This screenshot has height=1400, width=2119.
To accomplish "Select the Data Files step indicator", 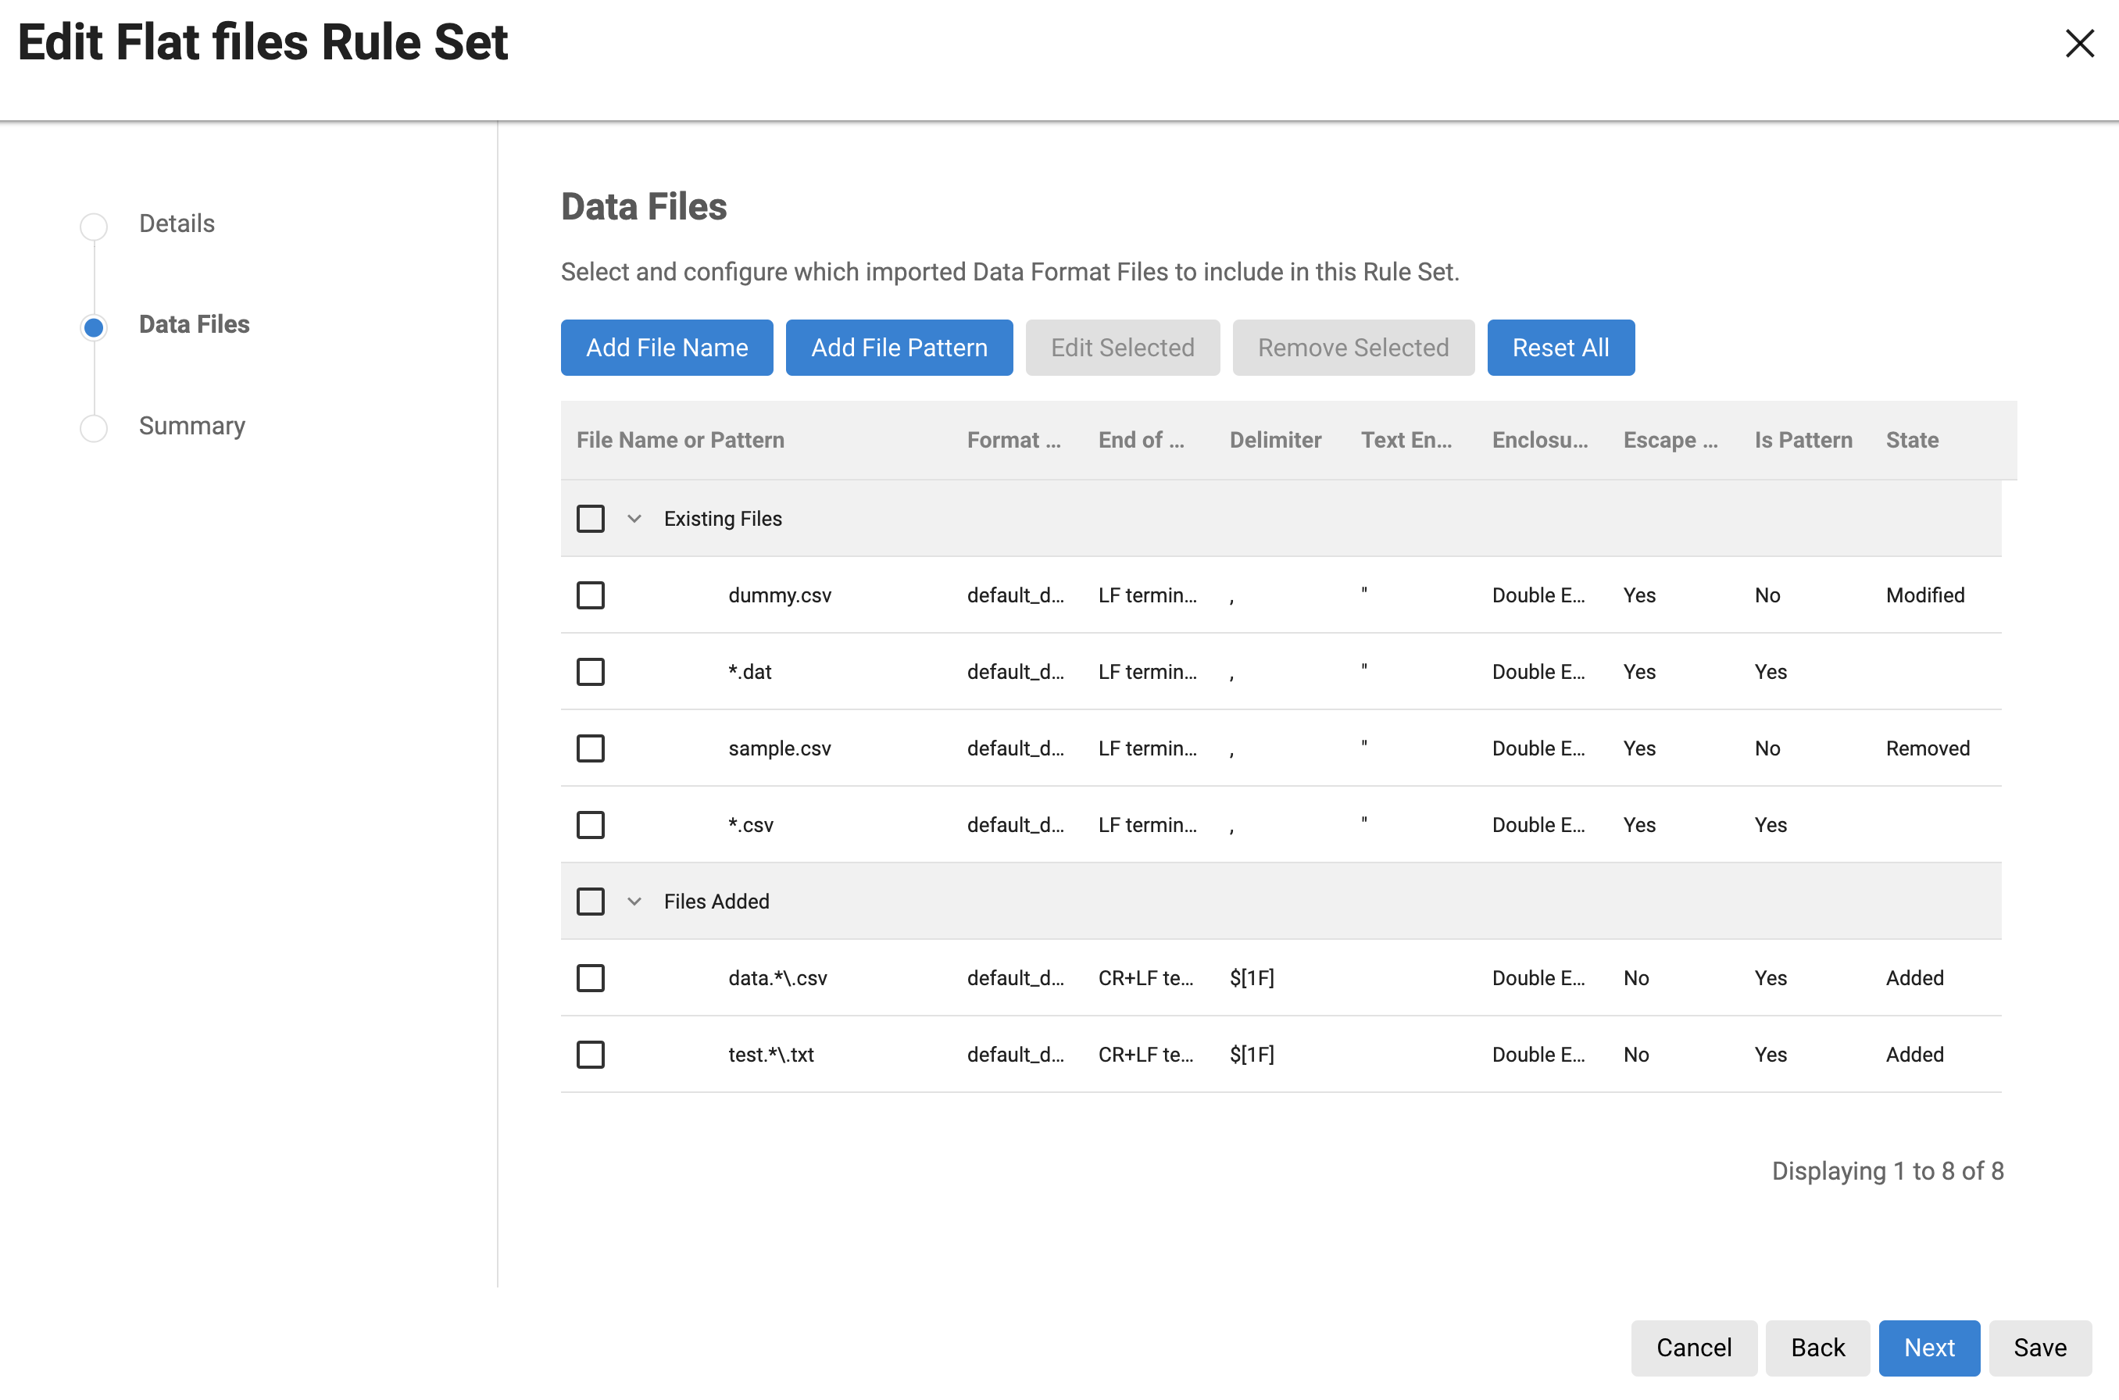I will coord(94,327).
